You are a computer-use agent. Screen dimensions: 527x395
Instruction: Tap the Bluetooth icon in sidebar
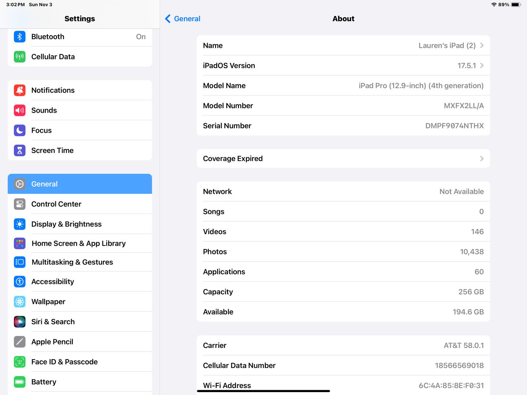(20, 37)
